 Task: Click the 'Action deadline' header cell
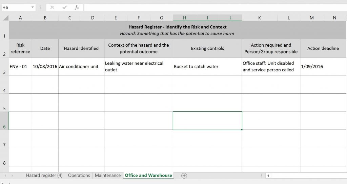[323, 48]
